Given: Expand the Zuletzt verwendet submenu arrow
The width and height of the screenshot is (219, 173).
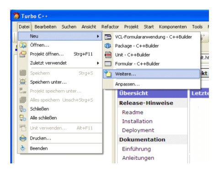Looking at the screenshot, I should 98,63.
